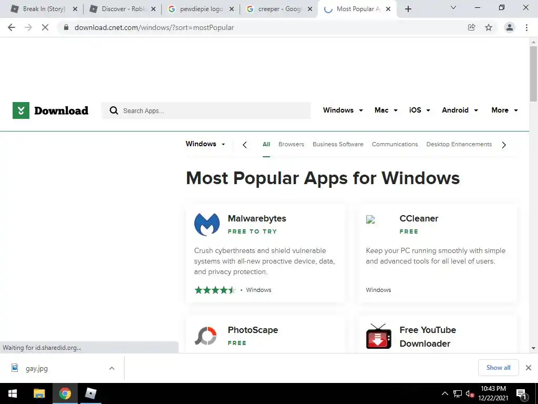Viewport: 538px width, 404px height.
Task: Select the All category tab
Action: [266, 144]
